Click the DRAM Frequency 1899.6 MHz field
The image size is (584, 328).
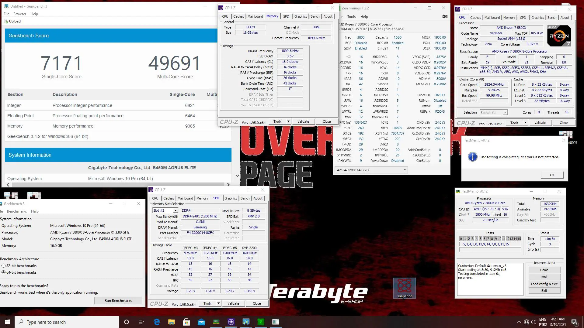click(290, 51)
